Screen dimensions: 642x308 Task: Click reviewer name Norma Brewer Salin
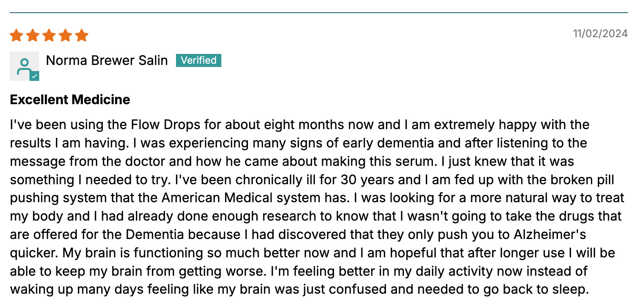coord(107,60)
